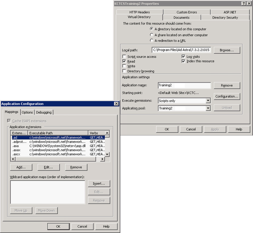The height and width of the screenshot is (233, 253).
Task: Toggle the Script source access checkbox
Action: [125, 57]
